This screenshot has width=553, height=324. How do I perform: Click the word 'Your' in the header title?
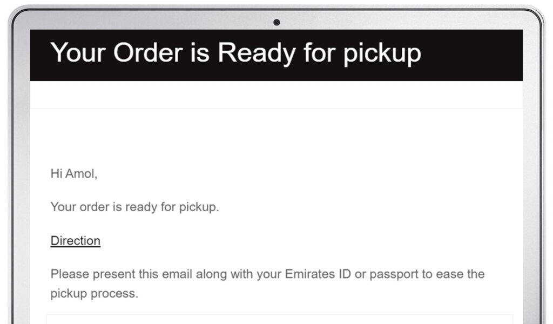[x=78, y=53]
